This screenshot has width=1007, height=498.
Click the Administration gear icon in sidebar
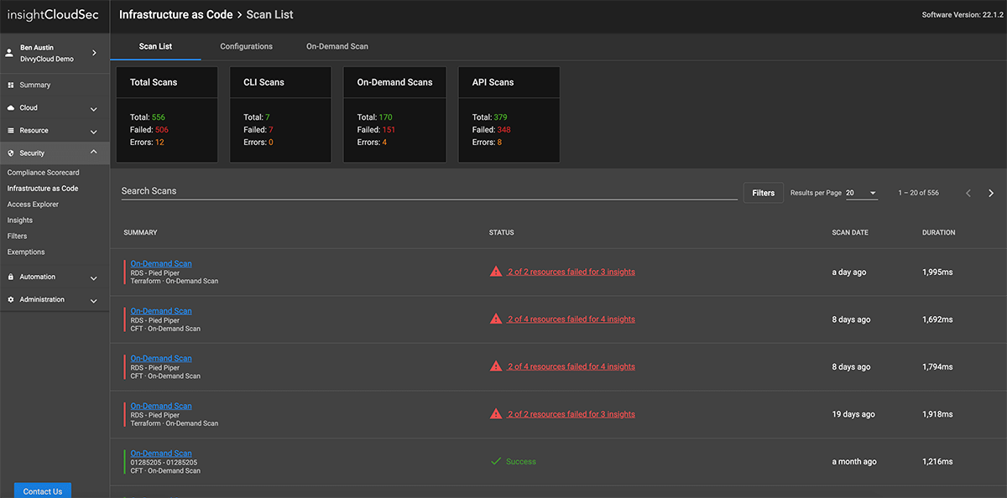pyautogui.click(x=11, y=299)
